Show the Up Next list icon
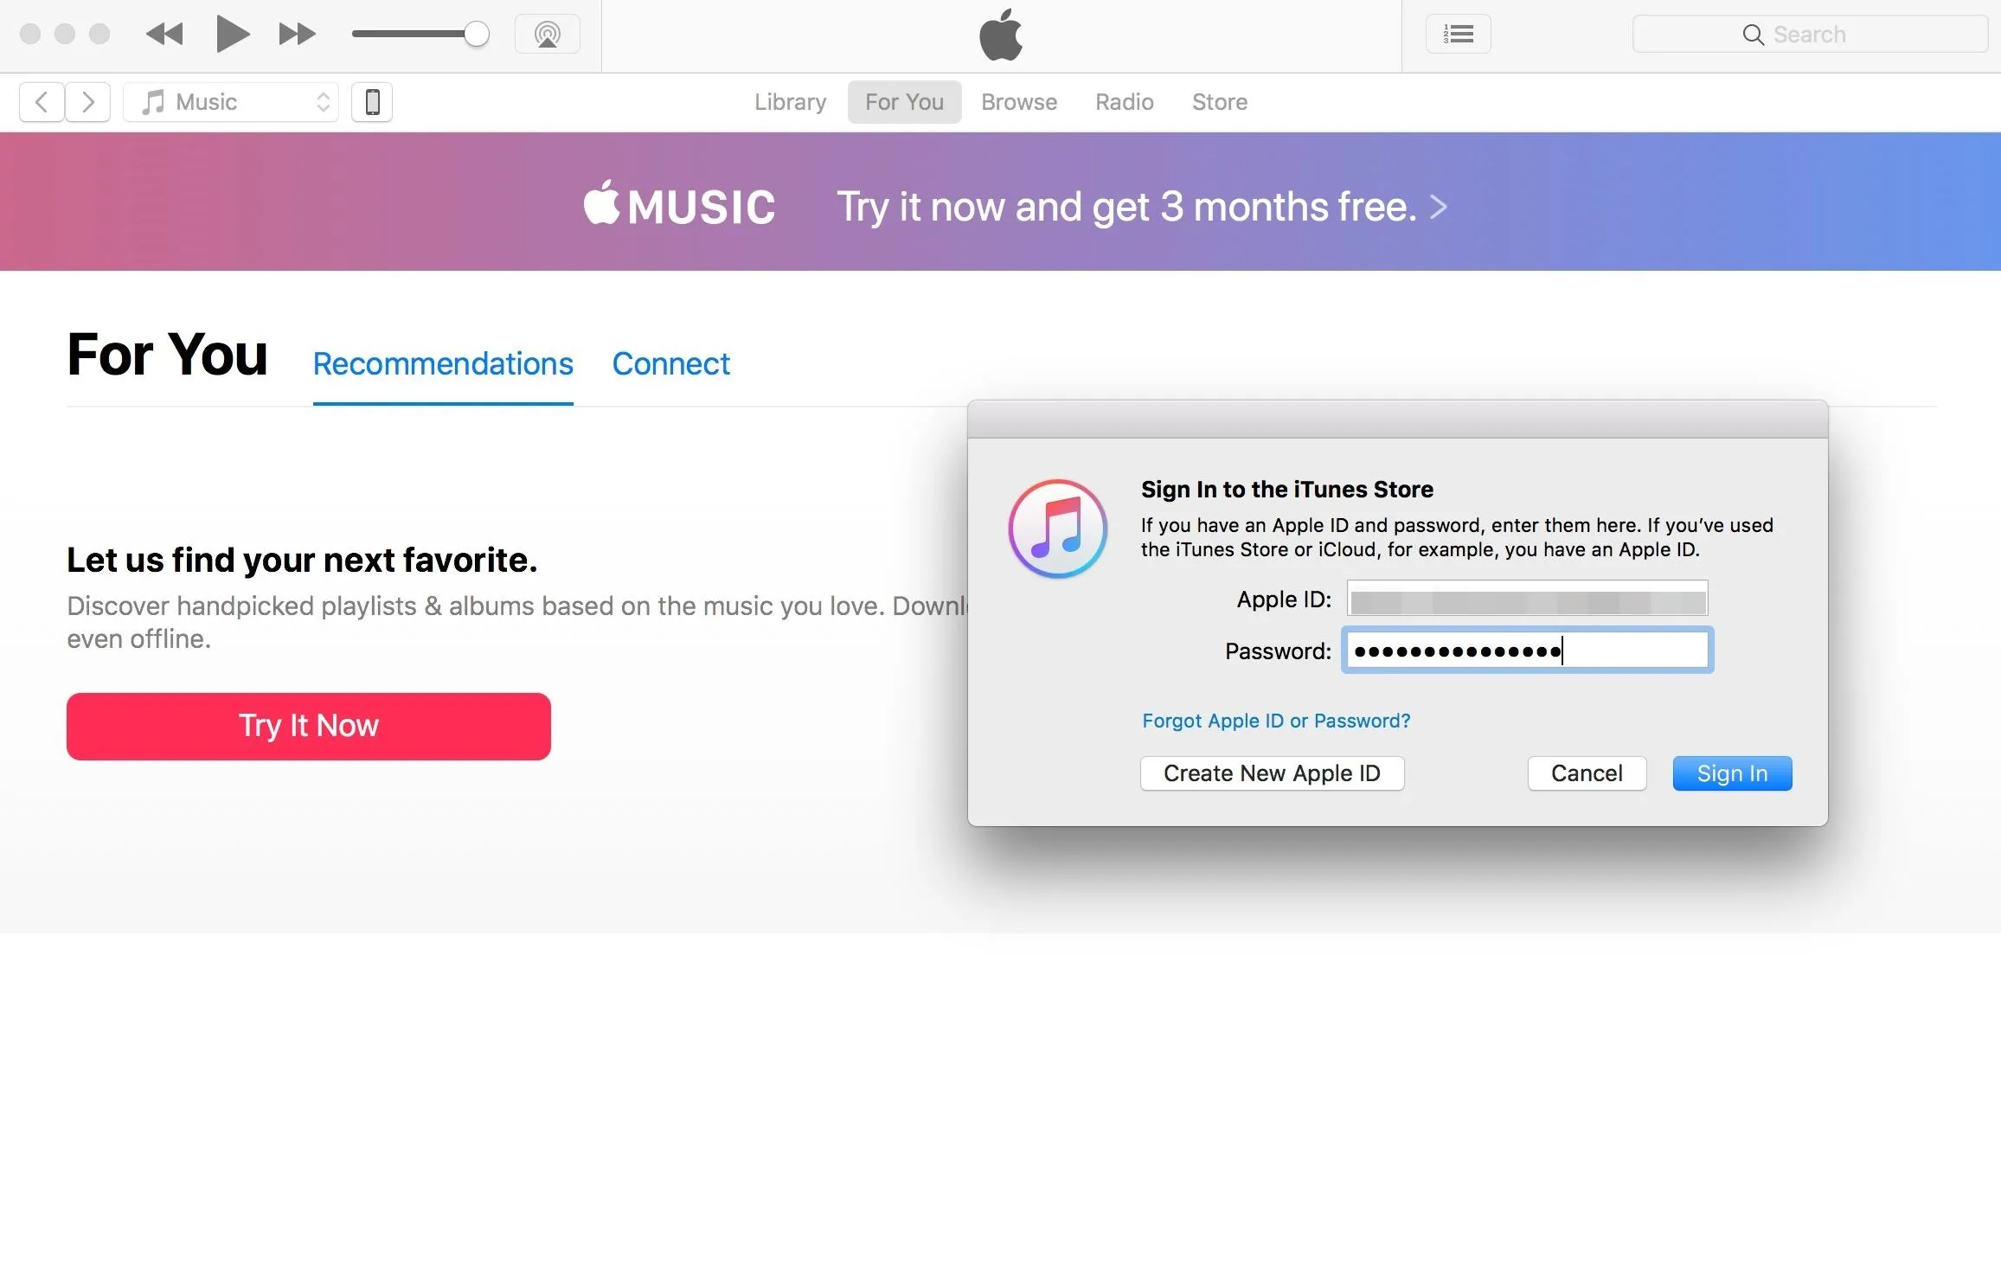Viewport: 2001px width, 1263px height. coord(1458,35)
